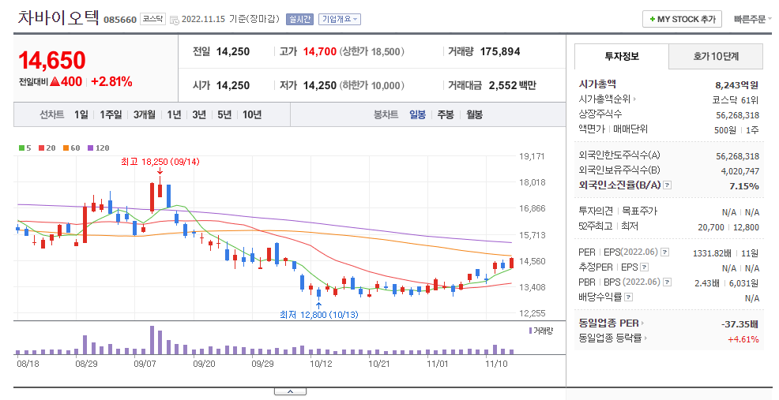Click the +4.61% industry change value
Screen dimensions: 779x400
743,339
